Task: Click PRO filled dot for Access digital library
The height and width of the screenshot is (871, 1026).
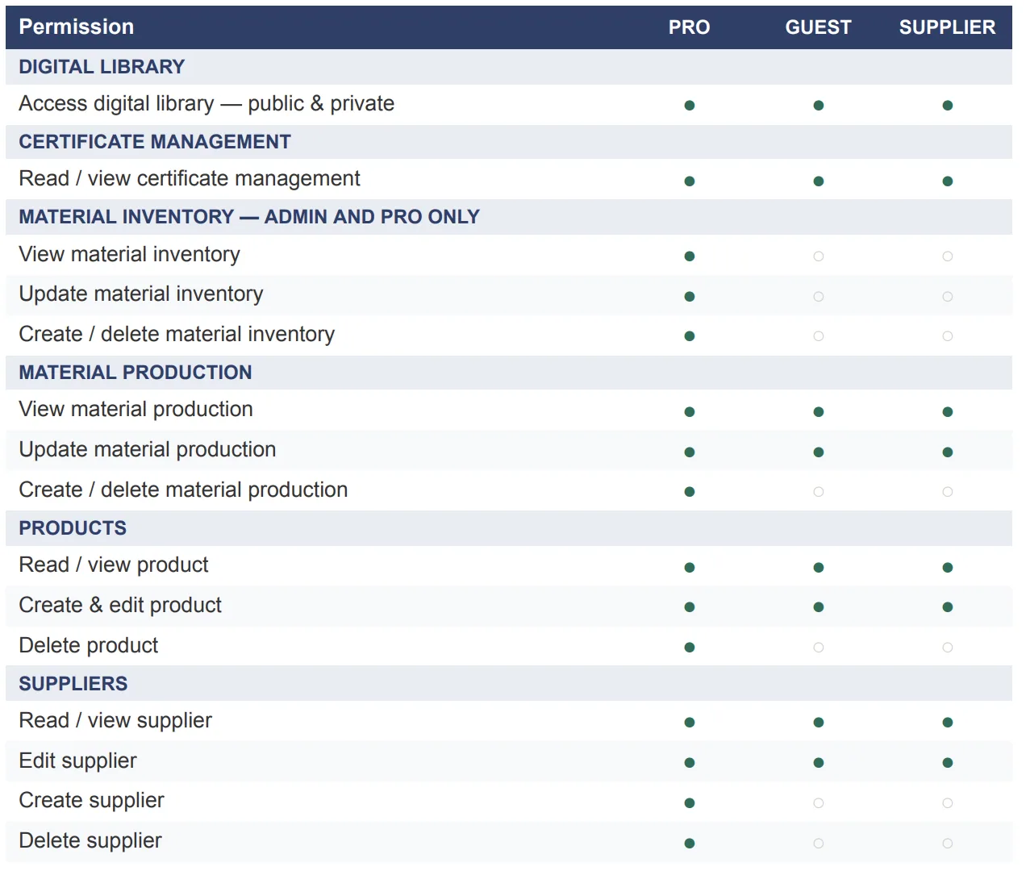Action: coord(690,106)
